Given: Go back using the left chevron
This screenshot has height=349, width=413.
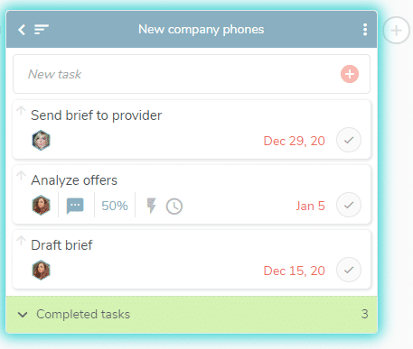Looking at the screenshot, I should coord(22,30).
